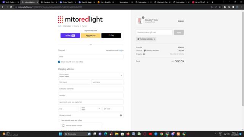
Task: Click the MitoADAPT Series product thumbnail
Action: tap(140, 21)
